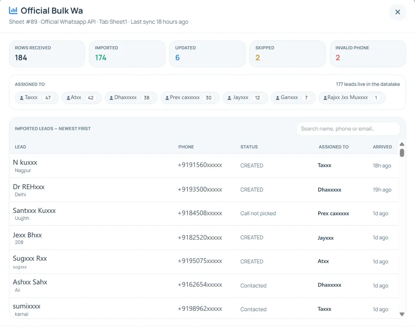This screenshot has height=329, width=415.
Task: Filter by assignee chip Dhaxxxxx 38
Action: pyautogui.click(x=131, y=98)
